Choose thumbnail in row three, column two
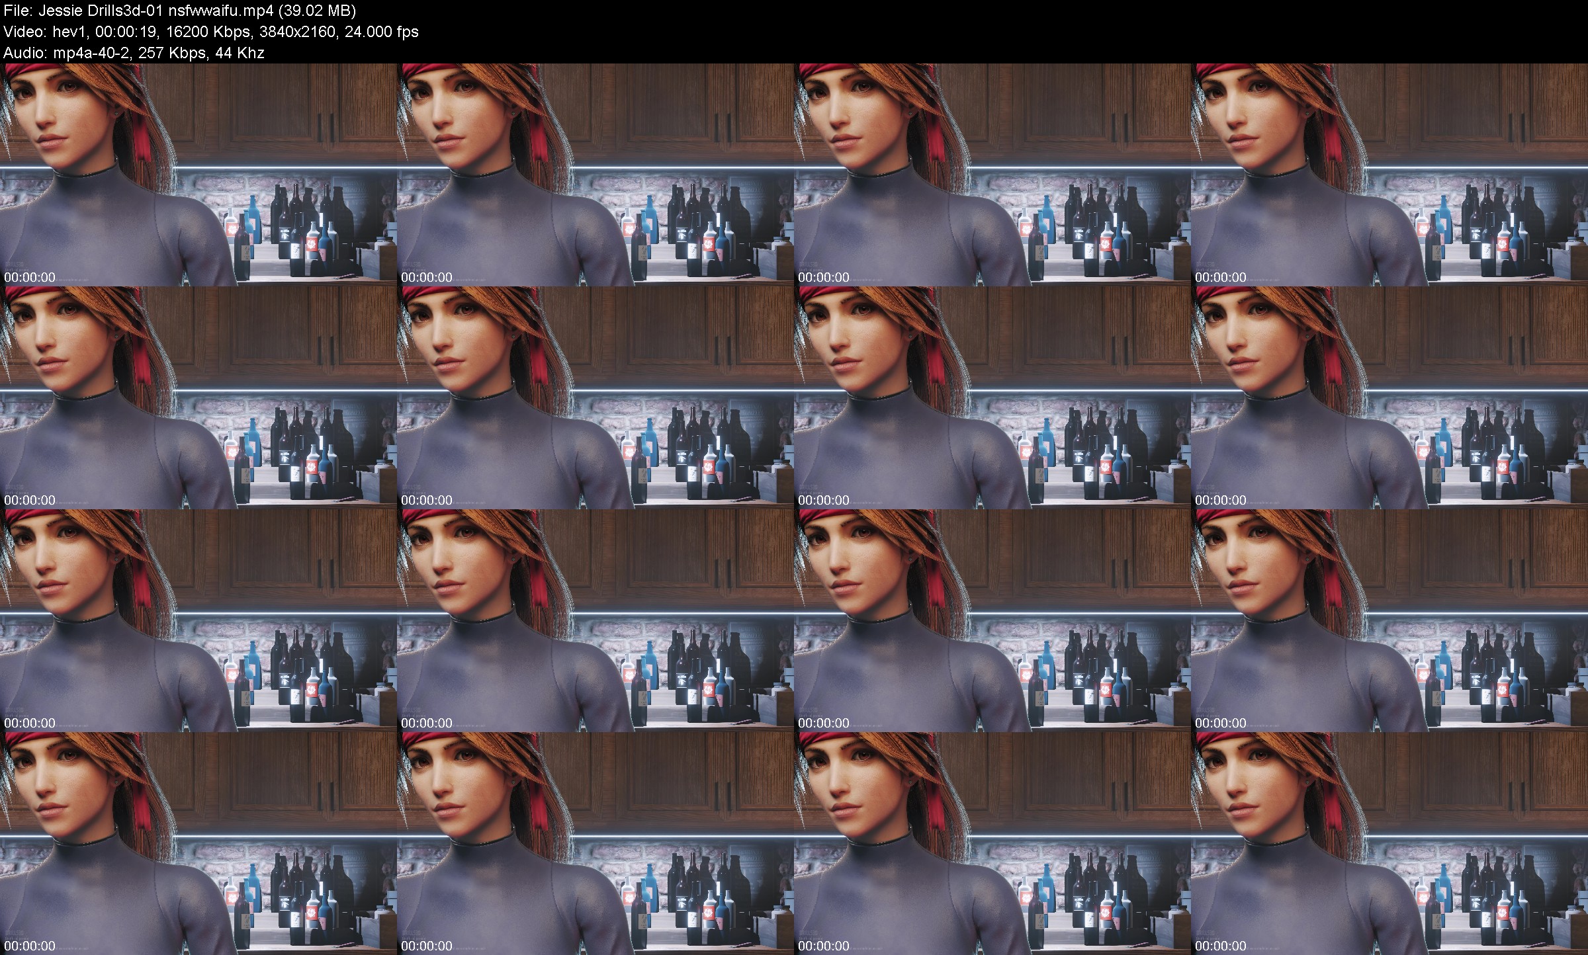1588x955 pixels. click(x=595, y=620)
